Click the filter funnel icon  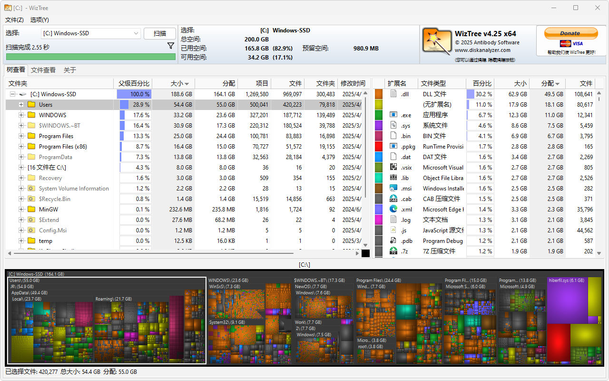[x=171, y=46]
